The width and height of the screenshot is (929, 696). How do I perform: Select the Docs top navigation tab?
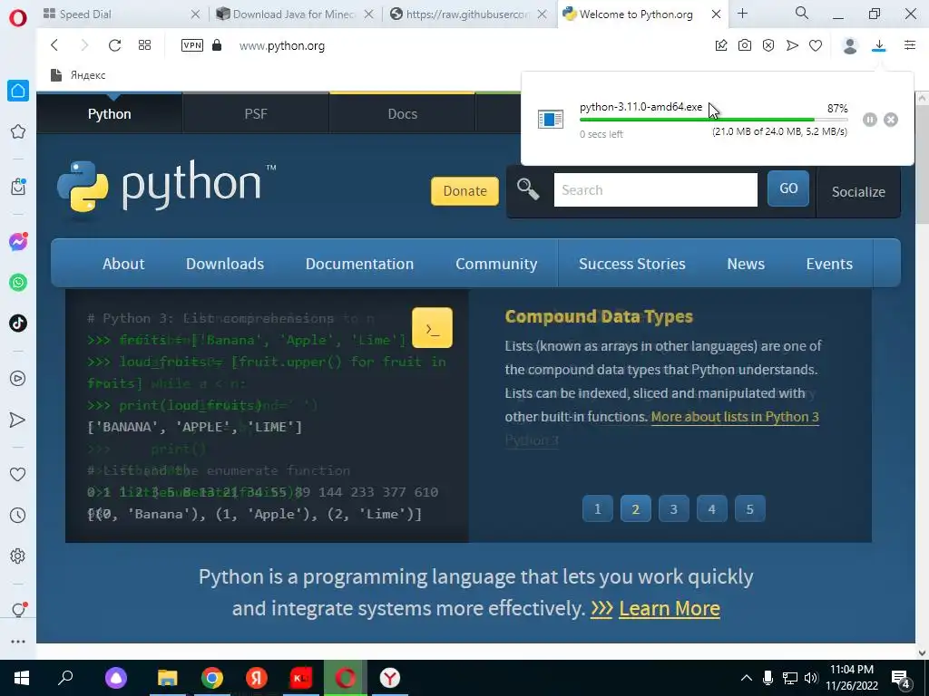point(402,113)
